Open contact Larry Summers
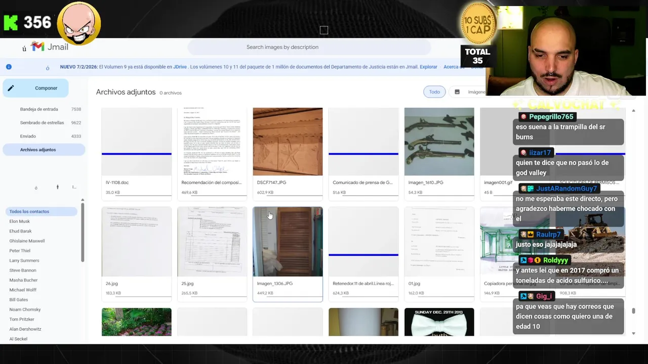Image resolution: width=648 pixels, height=364 pixels. (x=24, y=261)
